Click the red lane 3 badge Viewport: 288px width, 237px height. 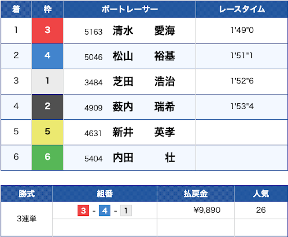click(47, 31)
